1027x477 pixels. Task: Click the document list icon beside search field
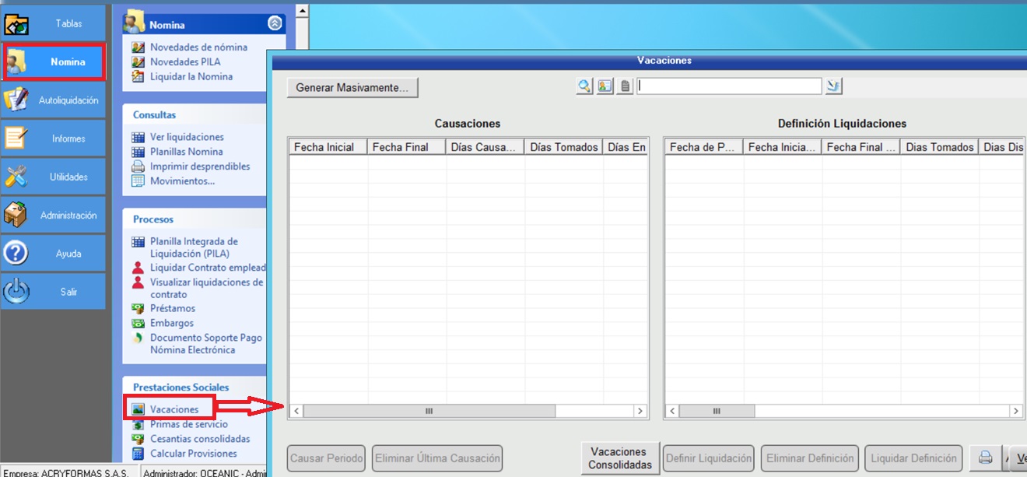coord(625,86)
